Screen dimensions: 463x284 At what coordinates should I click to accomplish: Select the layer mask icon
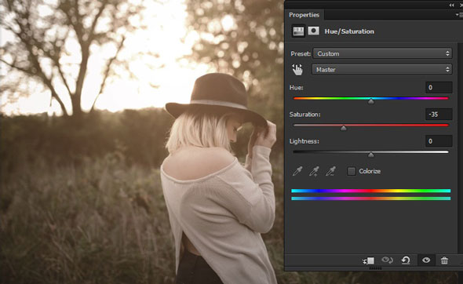coord(314,31)
